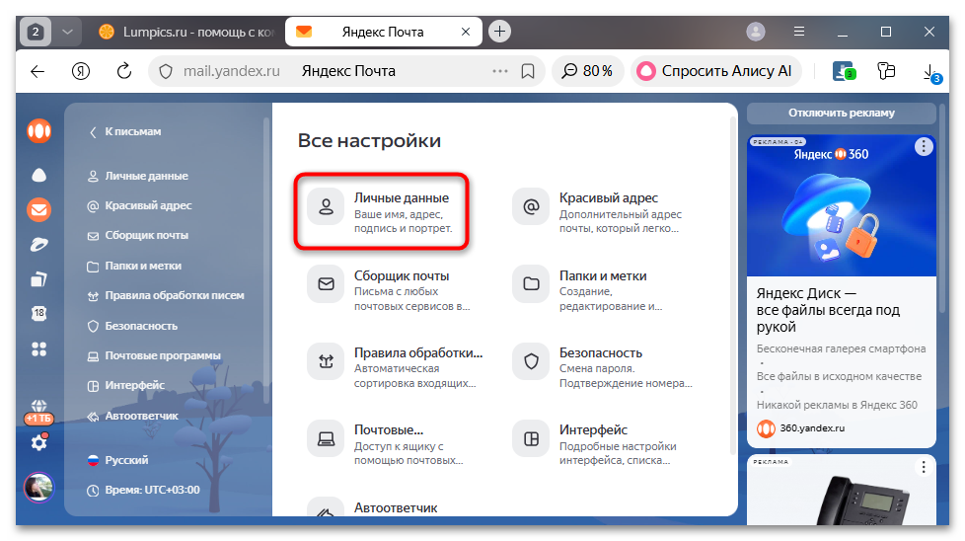This screenshot has height=541, width=965.
Task: Open a new browser tab
Action: pos(499,32)
